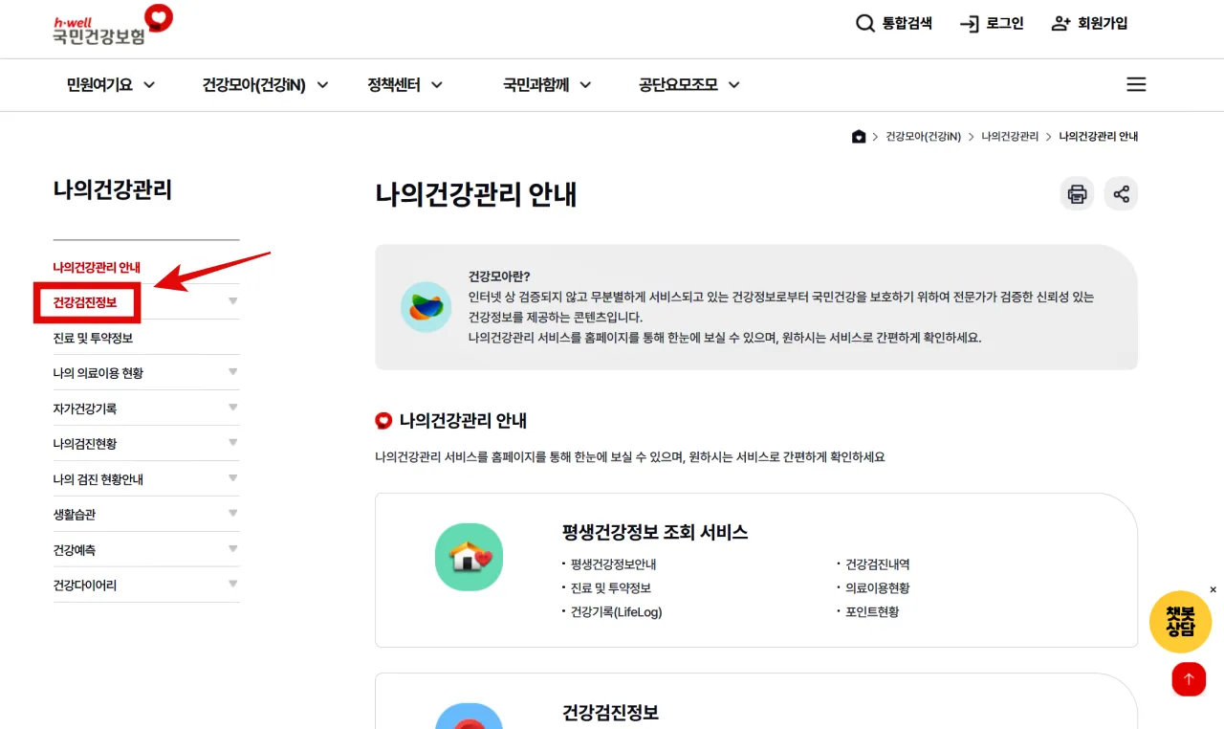
Task: Click the share icon next to print
Action: [x=1121, y=193]
